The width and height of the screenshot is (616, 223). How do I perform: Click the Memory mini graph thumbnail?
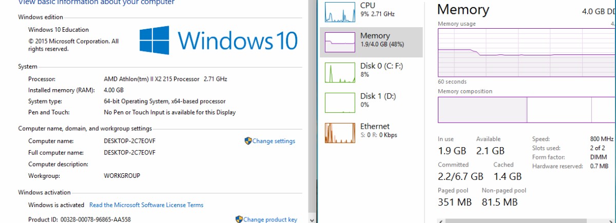point(340,42)
